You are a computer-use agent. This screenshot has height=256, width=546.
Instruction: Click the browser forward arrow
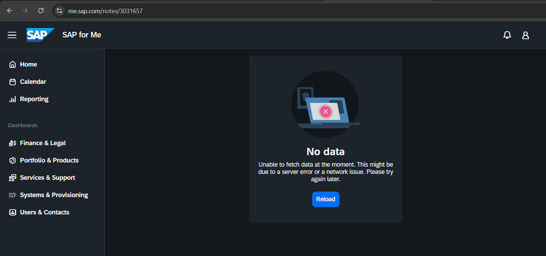25,11
